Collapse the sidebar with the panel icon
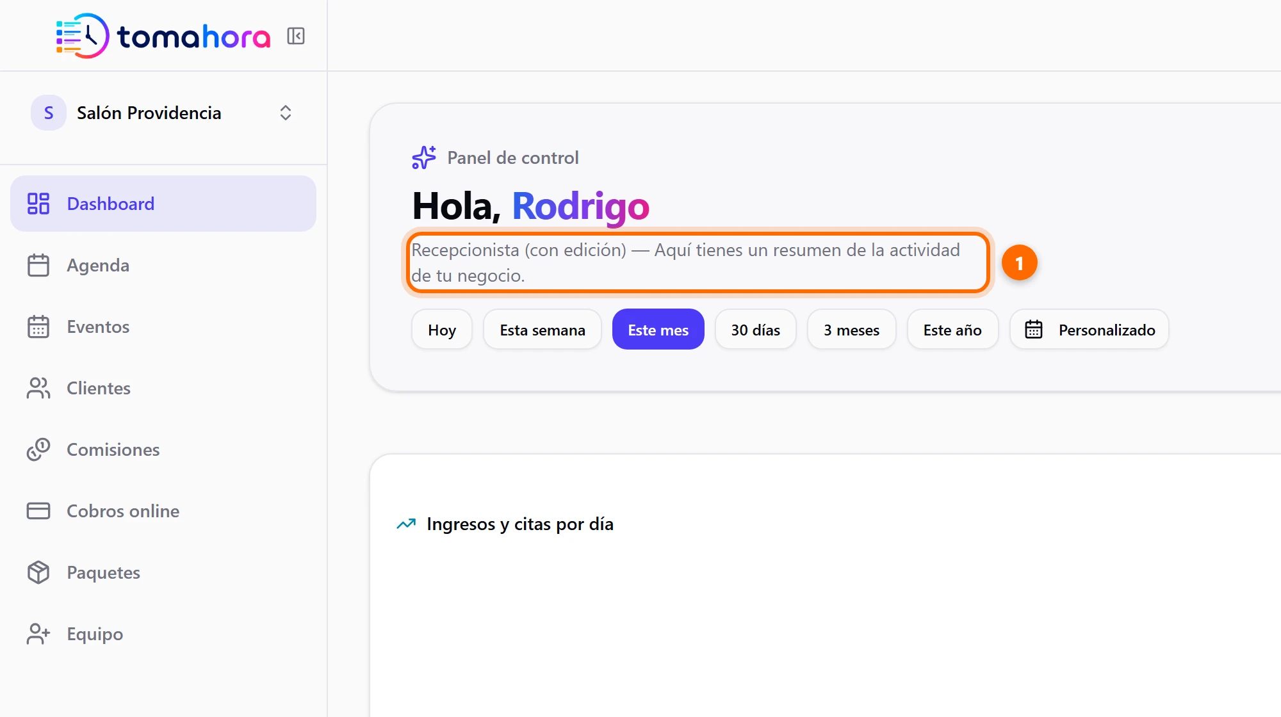 tap(296, 36)
